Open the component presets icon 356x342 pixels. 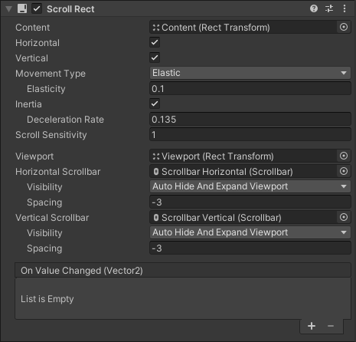point(329,8)
